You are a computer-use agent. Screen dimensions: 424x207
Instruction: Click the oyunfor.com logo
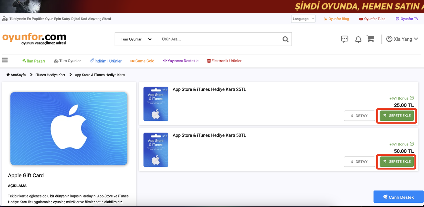tap(34, 39)
